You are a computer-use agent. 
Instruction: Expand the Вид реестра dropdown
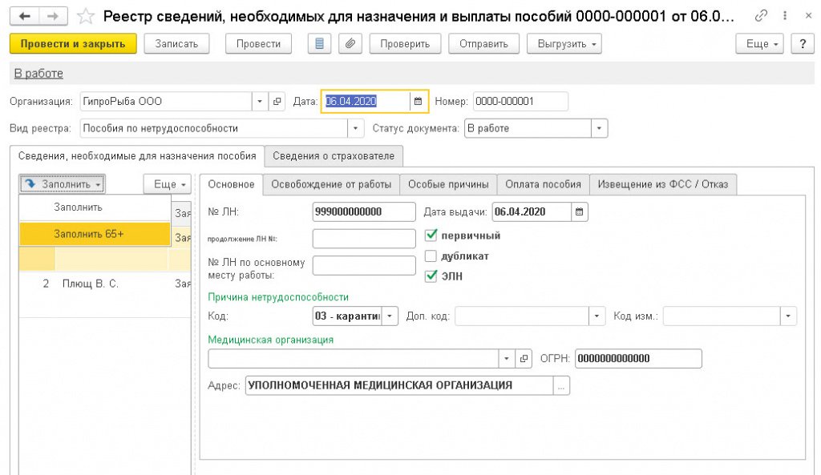click(x=355, y=128)
